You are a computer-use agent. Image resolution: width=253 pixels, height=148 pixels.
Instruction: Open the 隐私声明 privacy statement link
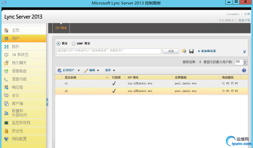(x=244, y=20)
